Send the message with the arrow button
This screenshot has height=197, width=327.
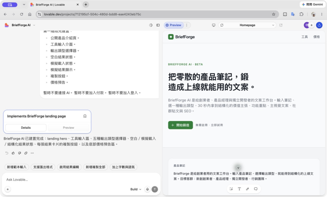coord(155,189)
